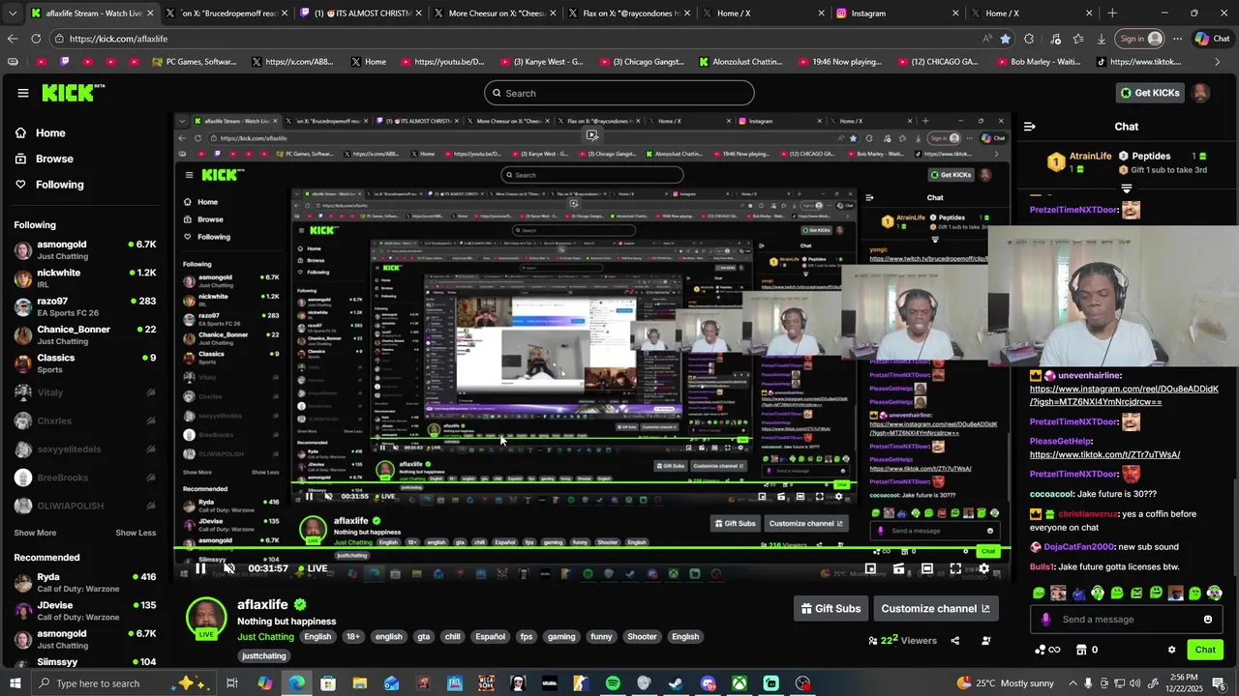Open PleaseGetHelp's TikTok link
This screenshot has width=1239, height=696.
[x=1104, y=454]
